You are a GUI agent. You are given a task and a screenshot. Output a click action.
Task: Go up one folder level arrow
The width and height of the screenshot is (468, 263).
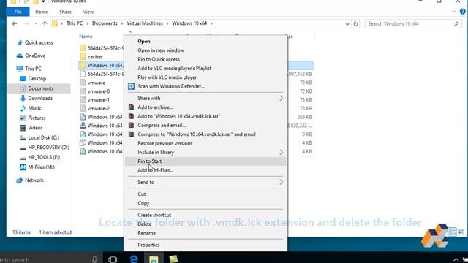click(x=45, y=23)
